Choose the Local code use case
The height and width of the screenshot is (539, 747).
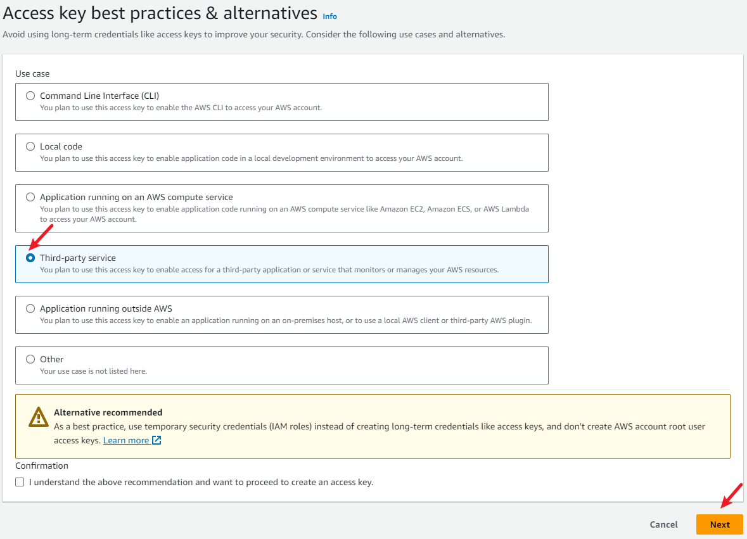click(30, 146)
